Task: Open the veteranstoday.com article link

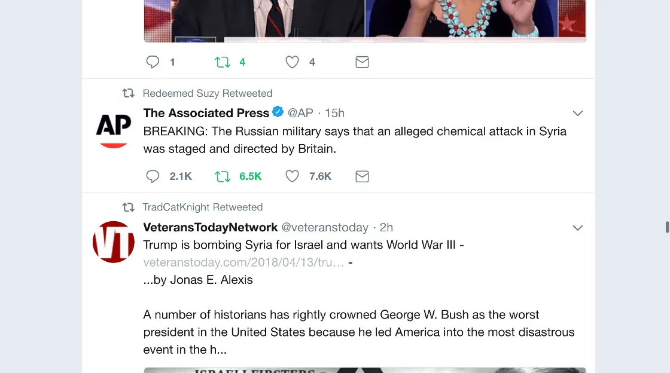Action: click(x=243, y=262)
